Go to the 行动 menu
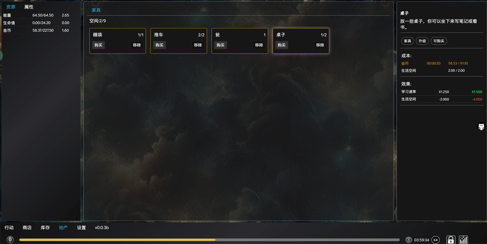This screenshot has width=487, height=244. [9, 227]
